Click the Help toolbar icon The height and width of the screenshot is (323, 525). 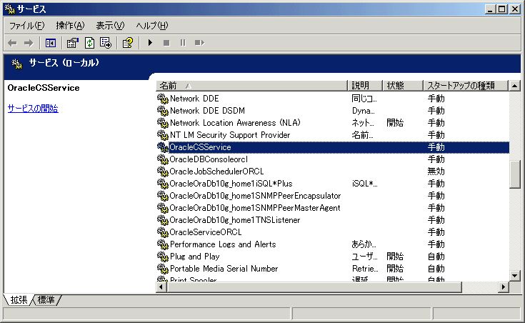tap(127, 43)
